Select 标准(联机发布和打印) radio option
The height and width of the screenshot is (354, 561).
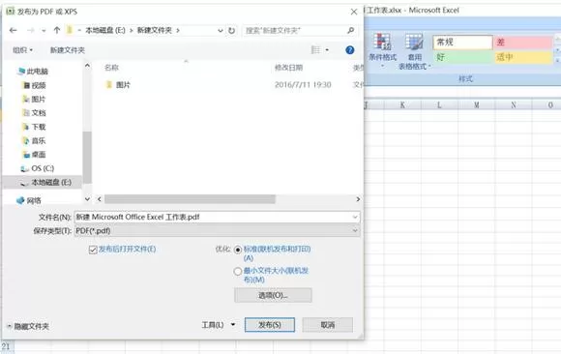coord(238,250)
